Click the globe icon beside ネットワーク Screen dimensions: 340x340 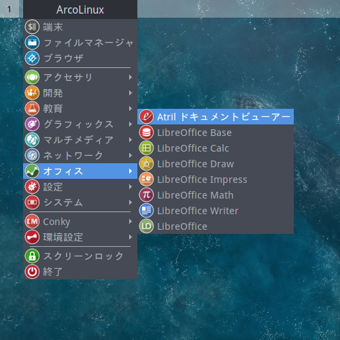(x=32, y=155)
